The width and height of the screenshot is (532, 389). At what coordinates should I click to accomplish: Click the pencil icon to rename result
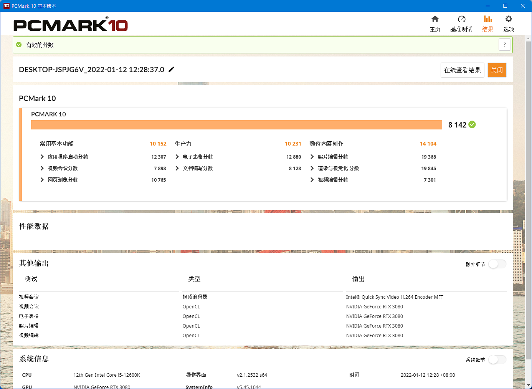172,70
